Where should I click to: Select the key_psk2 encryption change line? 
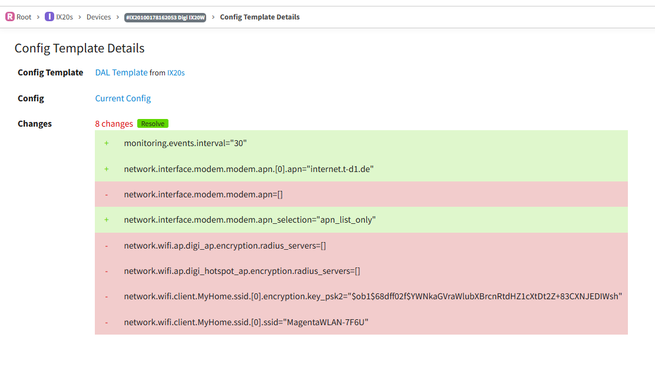pos(361,296)
